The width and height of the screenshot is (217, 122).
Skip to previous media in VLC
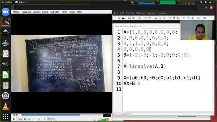click(21, 119)
